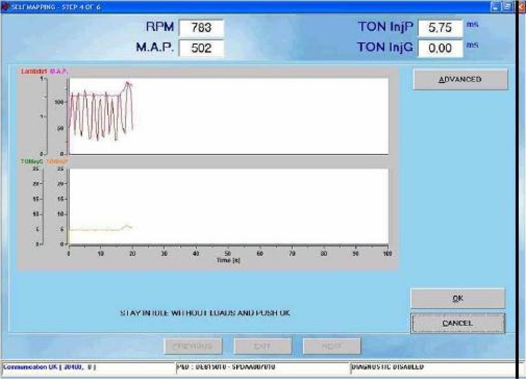The image size is (526, 379).
Task: Open the ADVANCED settings button
Action: tap(460, 79)
